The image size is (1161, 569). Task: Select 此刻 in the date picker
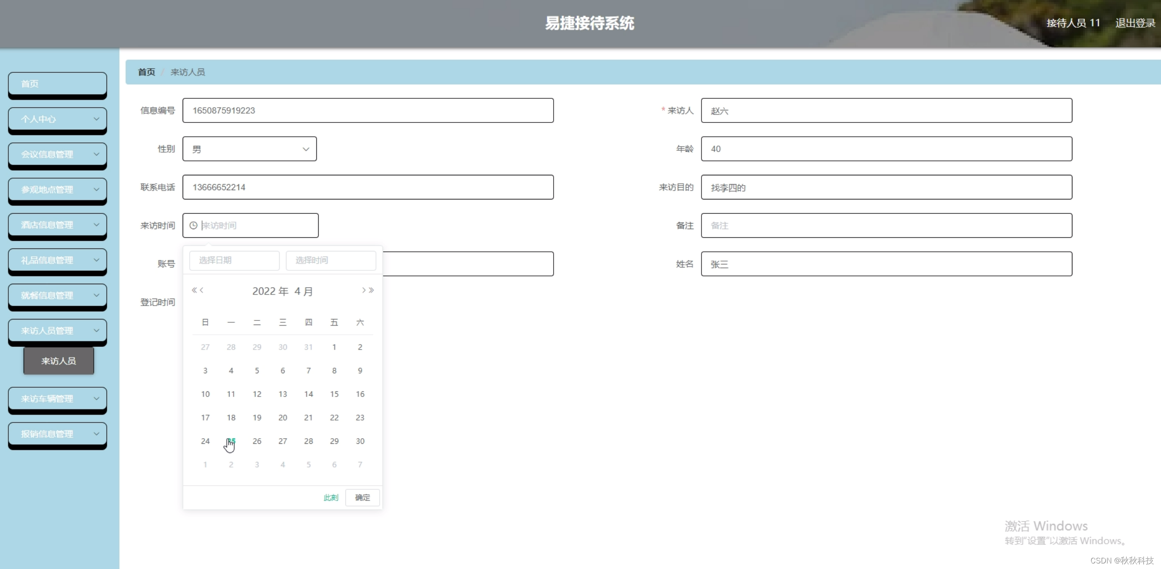click(x=330, y=497)
